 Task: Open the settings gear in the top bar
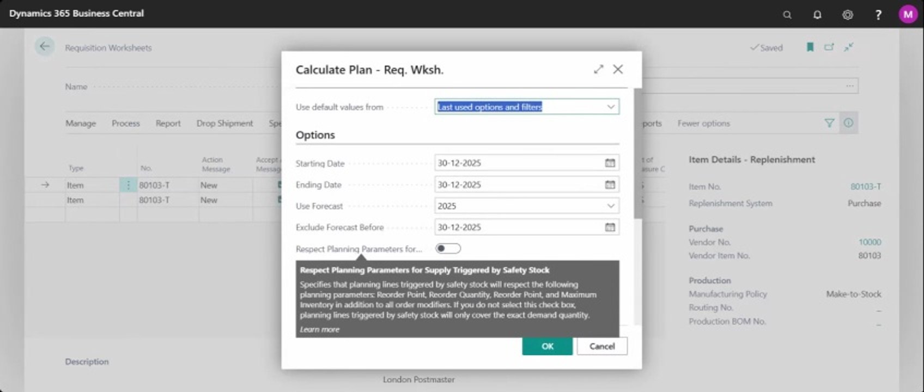pos(848,15)
